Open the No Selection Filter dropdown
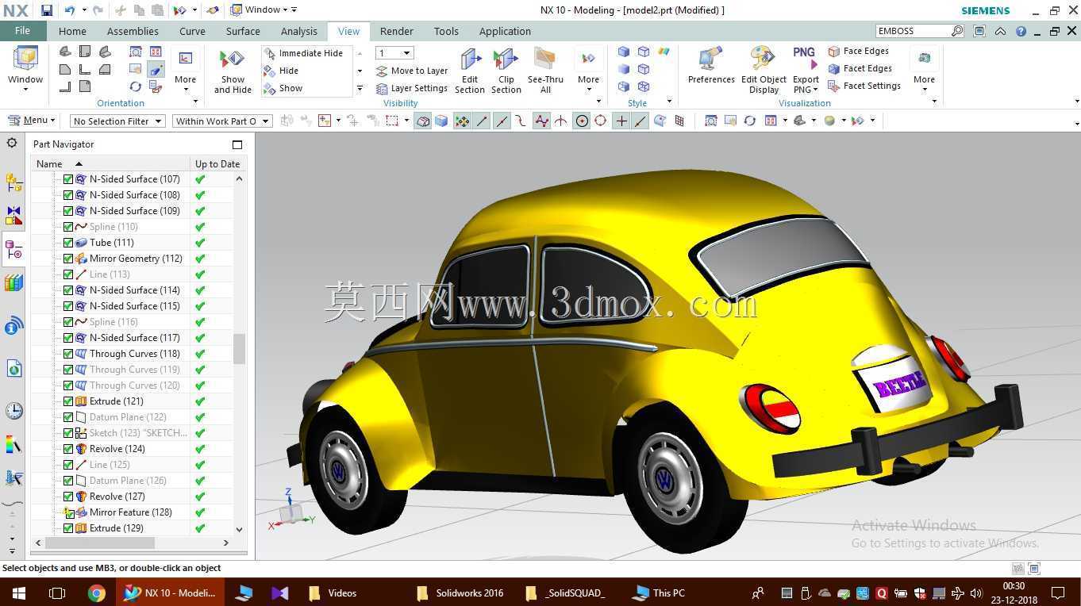This screenshot has width=1081, height=606. (x=117, y=121)
